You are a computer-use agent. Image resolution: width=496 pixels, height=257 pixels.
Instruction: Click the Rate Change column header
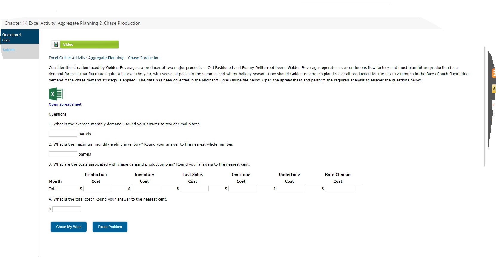pos(338,178)
